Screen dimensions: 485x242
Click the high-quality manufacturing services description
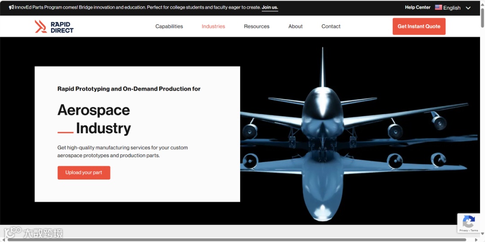pyautogui.click(x=123, y=151)
